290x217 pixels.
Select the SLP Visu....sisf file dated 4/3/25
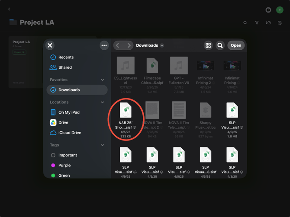232,162
